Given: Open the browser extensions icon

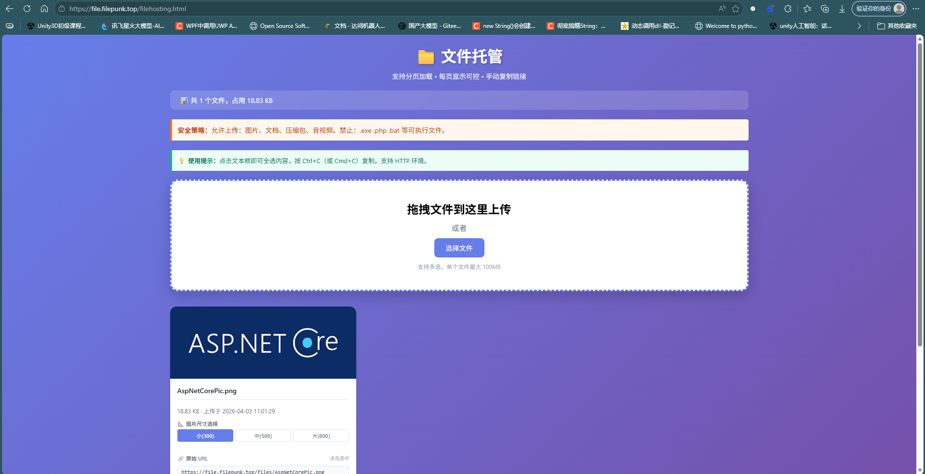Looking at the screenshot, I should tap(787, 9).
